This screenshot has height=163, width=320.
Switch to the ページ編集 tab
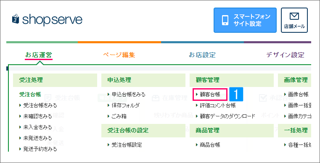pyautogui.click(x=119, y=55)
